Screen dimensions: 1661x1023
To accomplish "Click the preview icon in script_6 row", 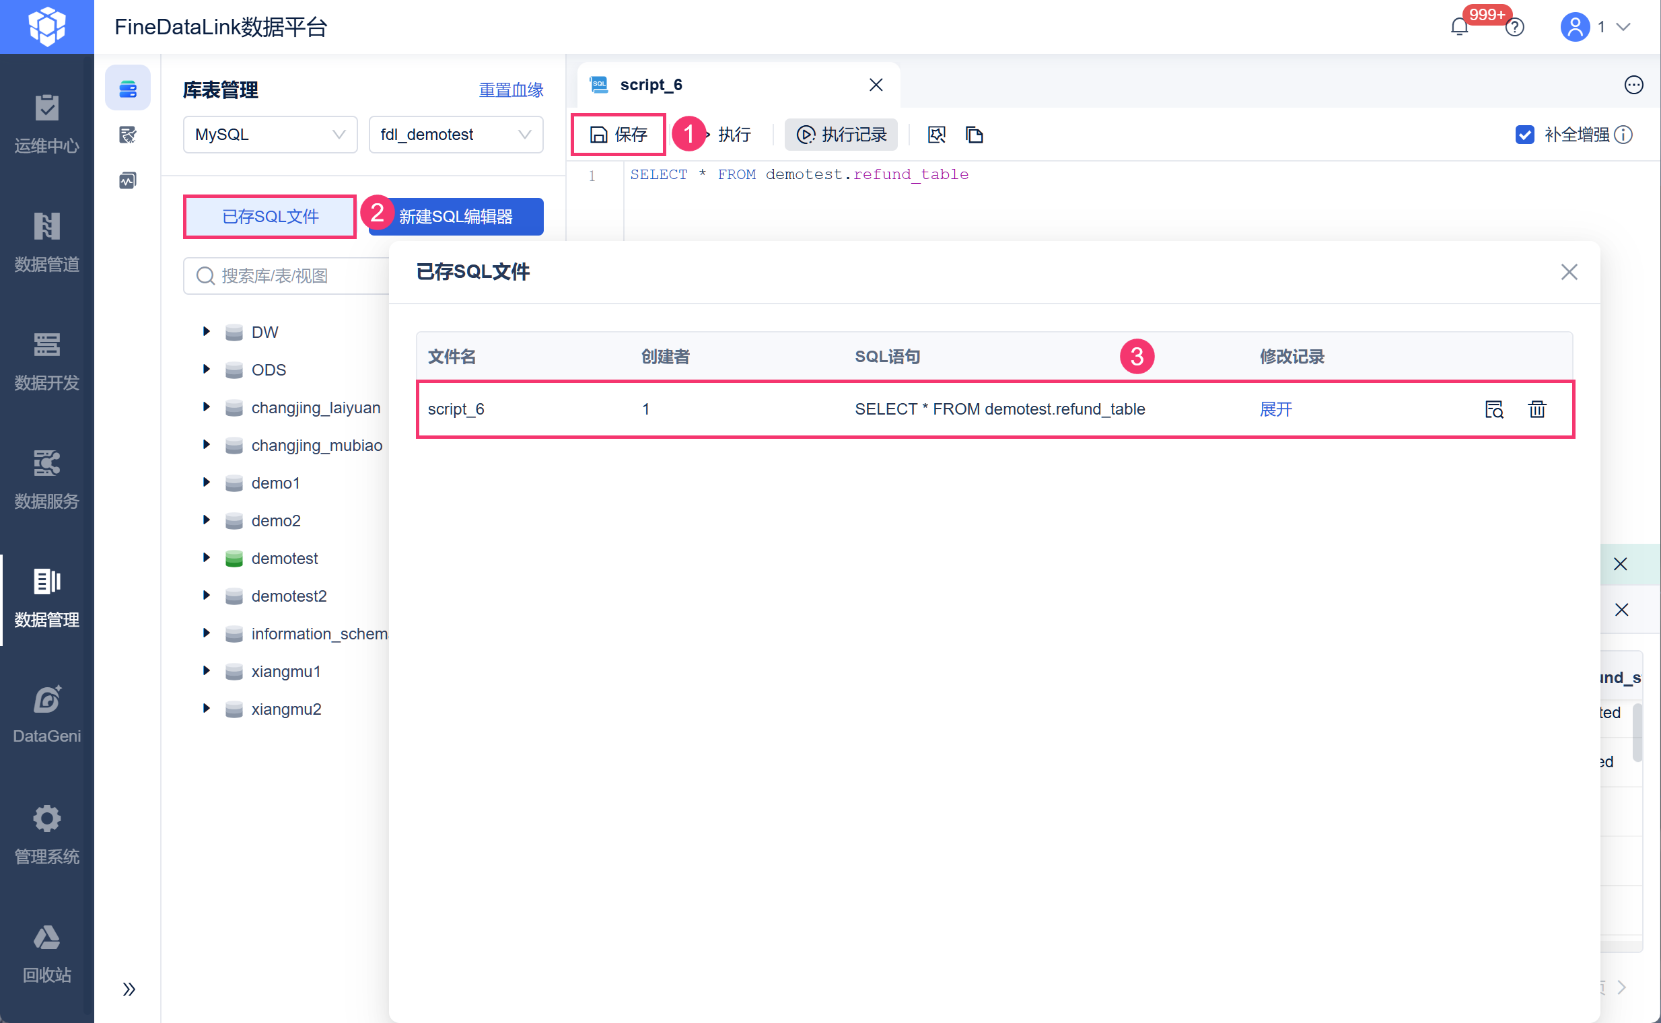I will pos(1493,409).
